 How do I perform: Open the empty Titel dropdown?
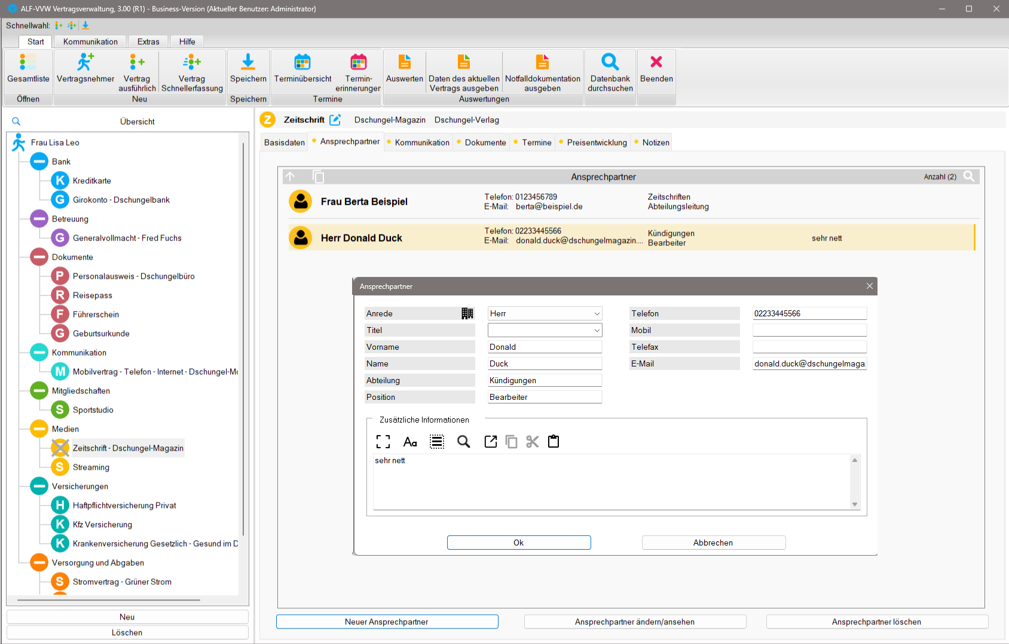coord(597,331)
